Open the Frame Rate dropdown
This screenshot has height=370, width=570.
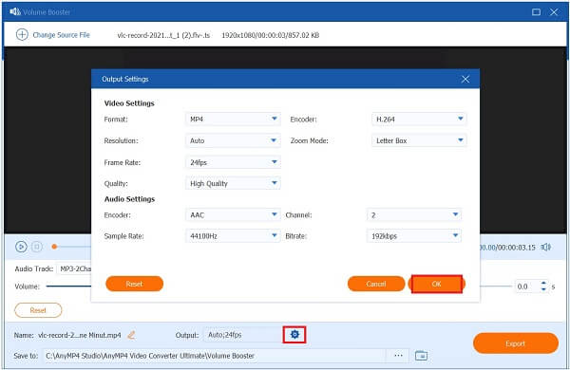(x=233, y=162)
